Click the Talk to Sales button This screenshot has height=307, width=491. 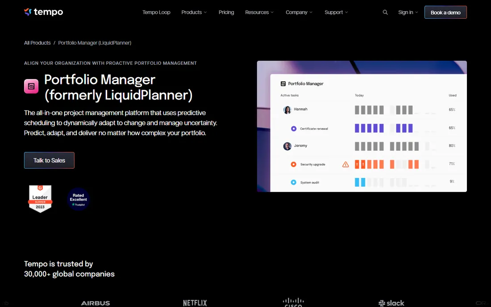click(x=49, y=160)
